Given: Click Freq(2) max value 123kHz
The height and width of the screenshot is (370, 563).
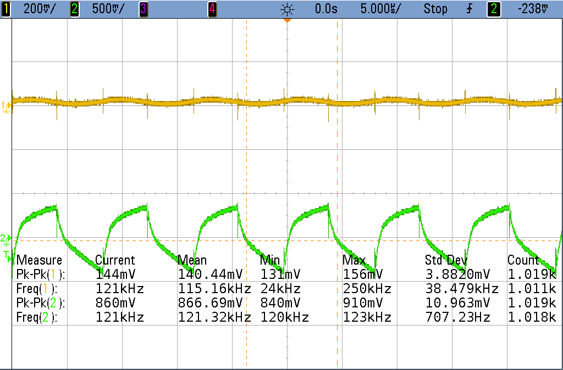Looking at the screenshot, I should tap(367, 317).
